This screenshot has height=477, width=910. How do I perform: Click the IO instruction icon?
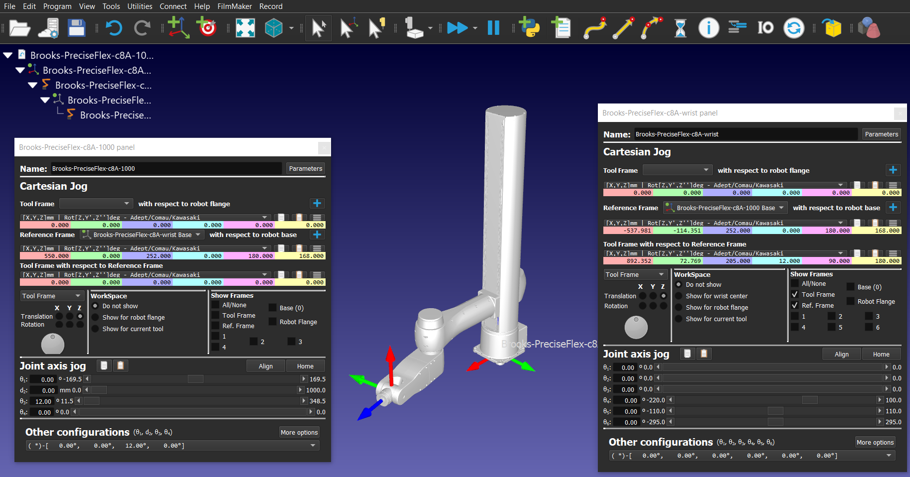point(765,28)
